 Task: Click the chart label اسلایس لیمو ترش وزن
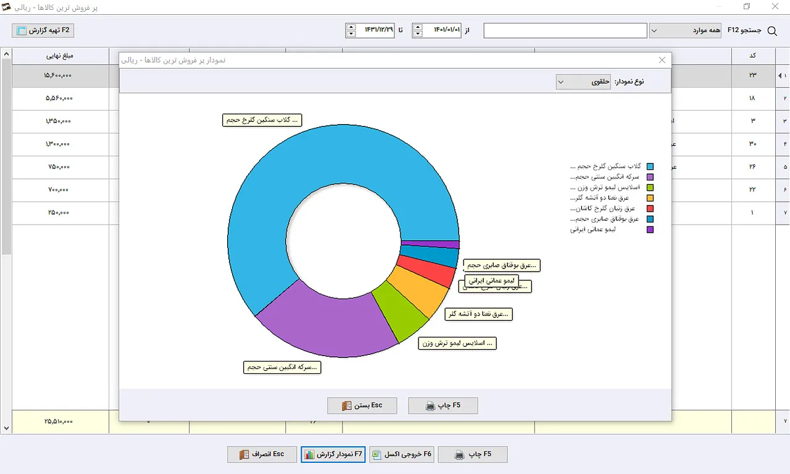click(x=457, y=343)
